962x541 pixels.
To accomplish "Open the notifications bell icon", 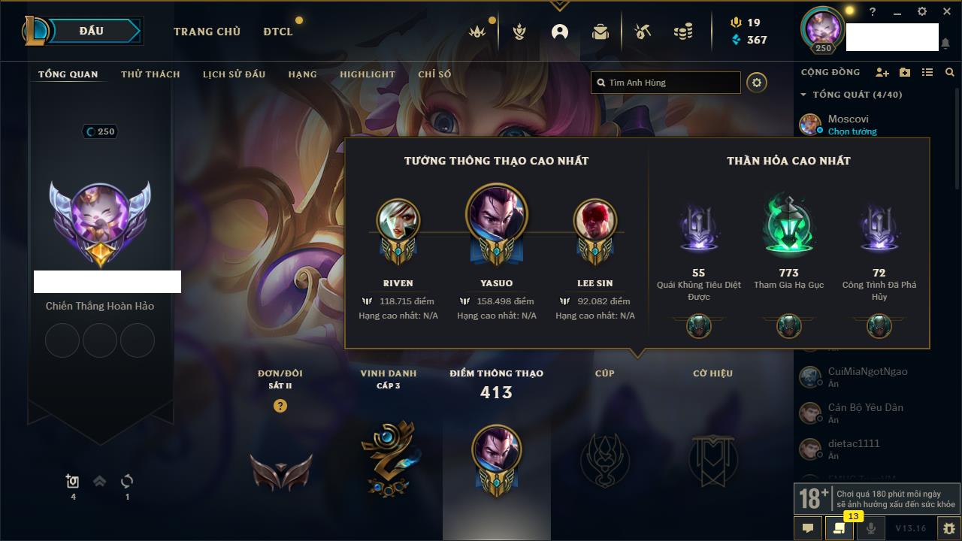I will (x=945, y=44).
